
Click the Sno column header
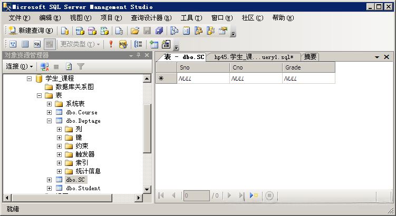click(x=203, y=67)
